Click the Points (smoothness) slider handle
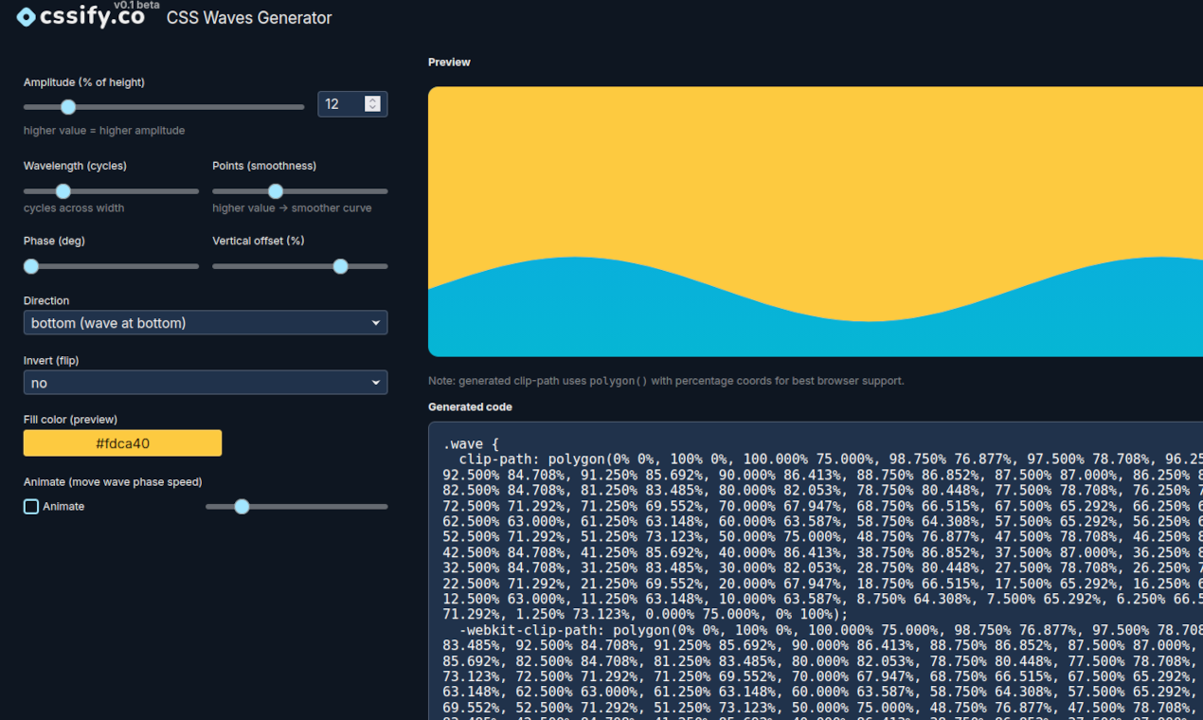The image size is (1203, 720). [x=276, y=191]
